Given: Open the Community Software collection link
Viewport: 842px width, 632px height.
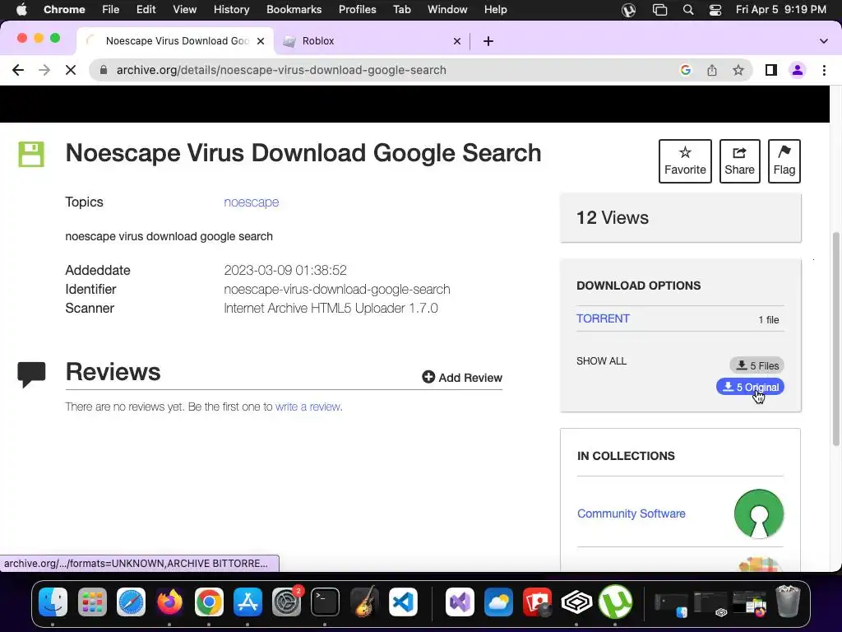Looking at the screenshot, I should click(631, 513).
